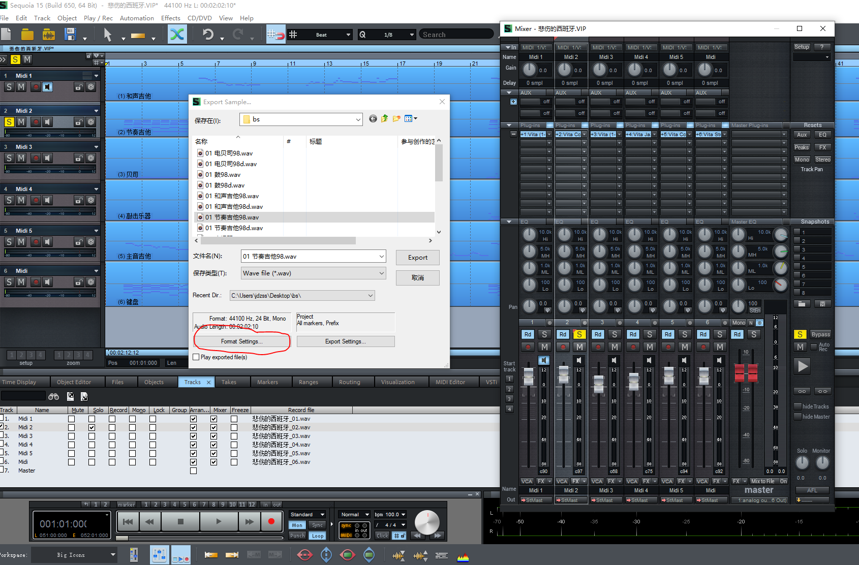Click the binoculars search icon in the Tracks panel
859x565 pixels.
pos(53,396)
